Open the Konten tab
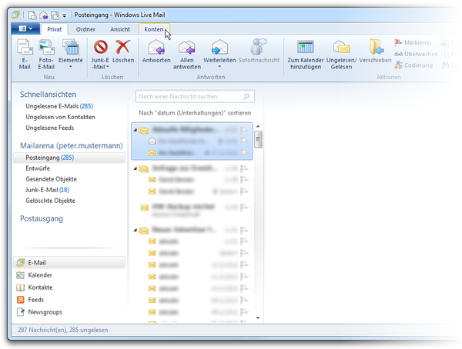 click(x=154, y=29)
